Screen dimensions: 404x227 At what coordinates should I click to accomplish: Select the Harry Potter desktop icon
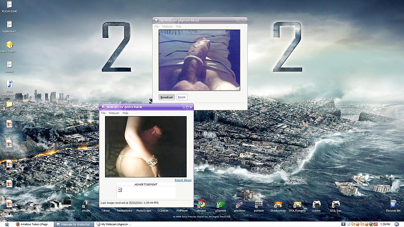(x=10, y=44)
